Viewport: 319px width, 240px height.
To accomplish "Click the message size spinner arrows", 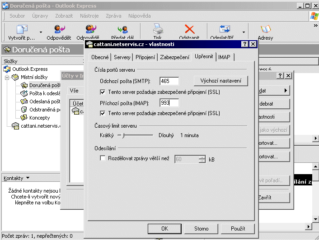I will (202, 159).
